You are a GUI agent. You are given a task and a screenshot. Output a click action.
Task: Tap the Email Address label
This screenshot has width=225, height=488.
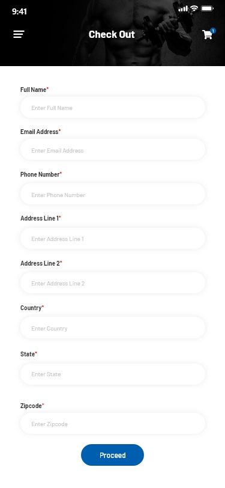40,132
